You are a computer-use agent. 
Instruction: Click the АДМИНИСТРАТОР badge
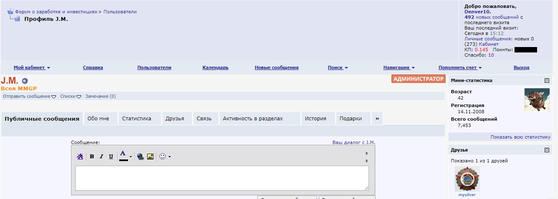click(x=418, y=79)
